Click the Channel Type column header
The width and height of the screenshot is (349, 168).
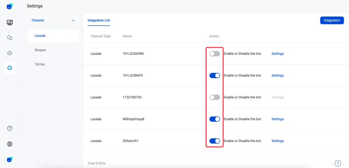pyautogui.click(x=101, y=36)
